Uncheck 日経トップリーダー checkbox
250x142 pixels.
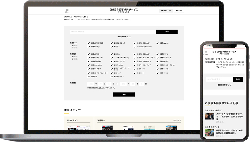pos(89,58)
